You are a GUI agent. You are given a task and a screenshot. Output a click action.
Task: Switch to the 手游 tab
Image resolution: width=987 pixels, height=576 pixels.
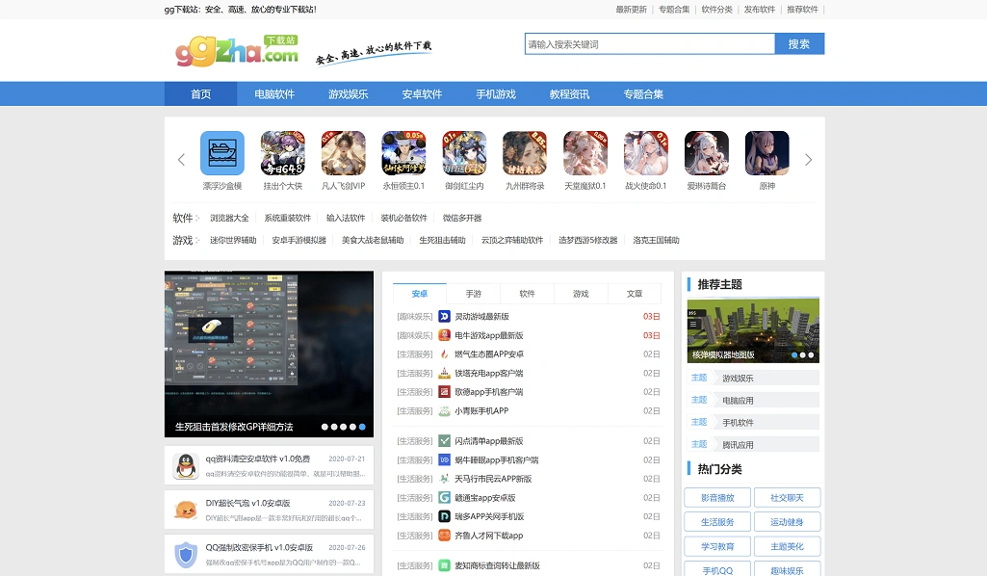pyautogui.click(x=473, y=293)
